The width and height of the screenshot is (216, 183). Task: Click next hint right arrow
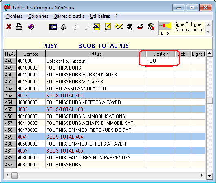[168, 33]
